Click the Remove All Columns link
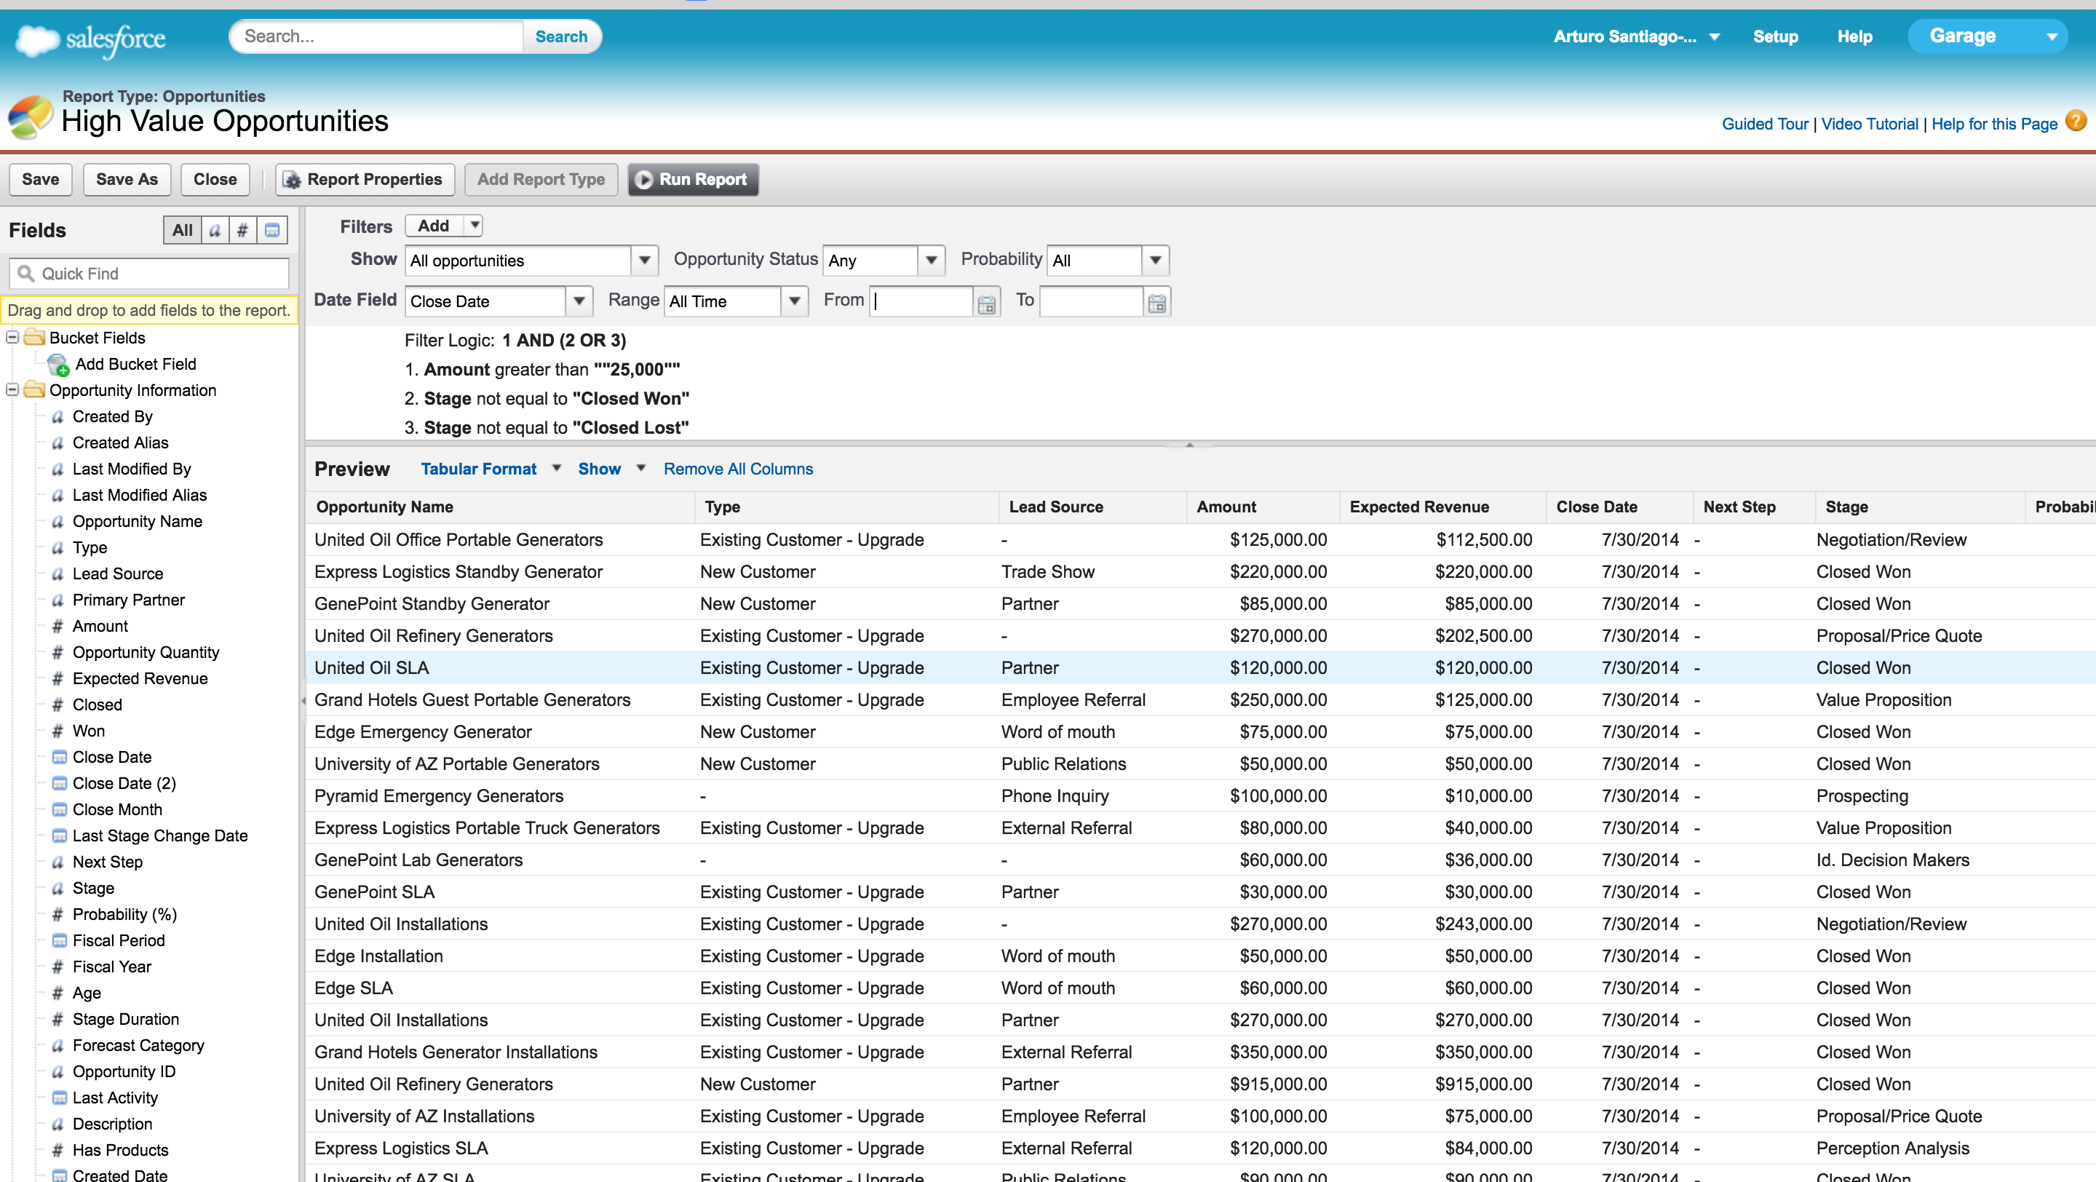Viewport: 2096px width, 1182px height. tap(737, 469)
